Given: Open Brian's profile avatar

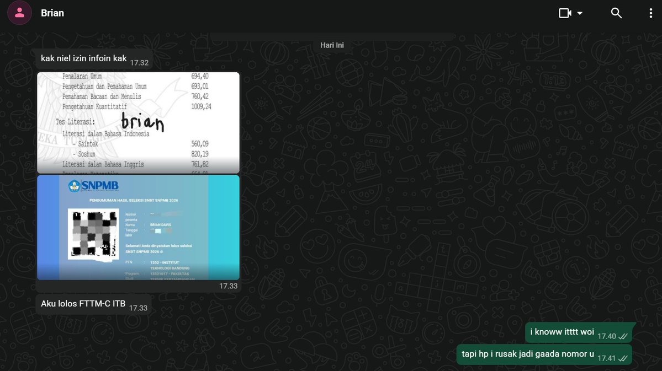Looking at the screenshot, I should point(19,13).
